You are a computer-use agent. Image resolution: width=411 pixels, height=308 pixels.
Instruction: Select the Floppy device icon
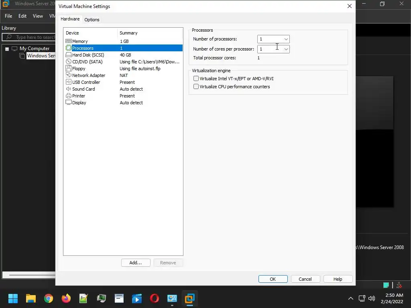(68, 68)
